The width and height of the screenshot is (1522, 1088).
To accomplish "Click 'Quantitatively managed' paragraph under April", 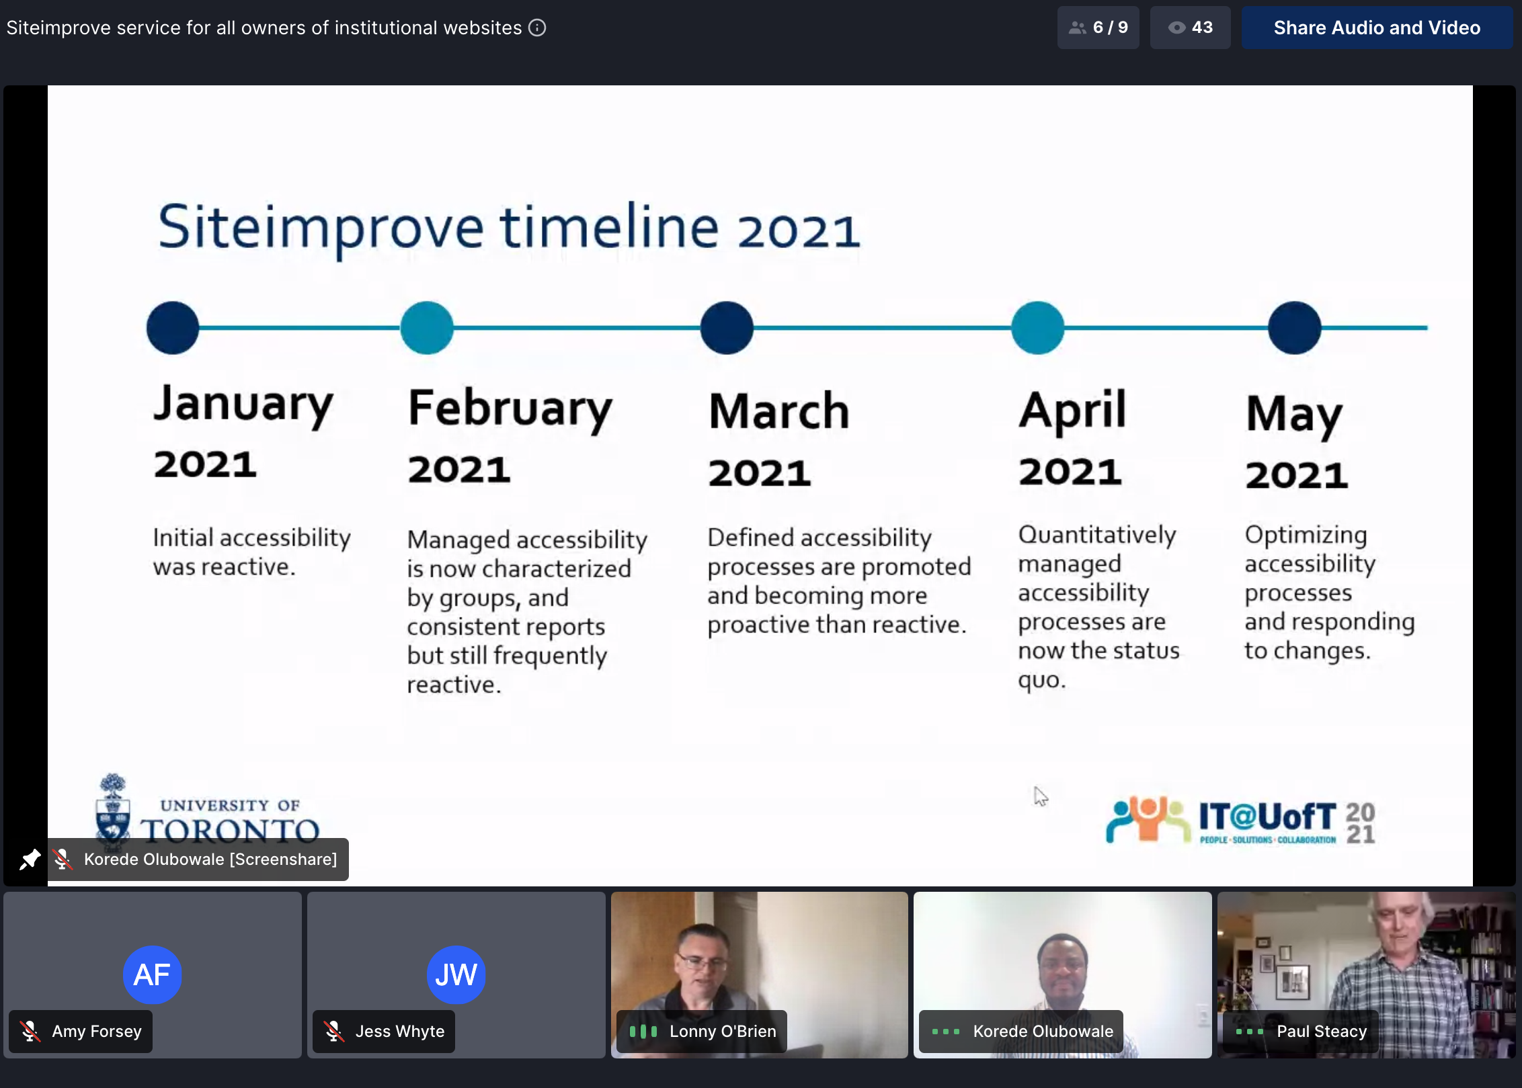I will pos(1098,607).
